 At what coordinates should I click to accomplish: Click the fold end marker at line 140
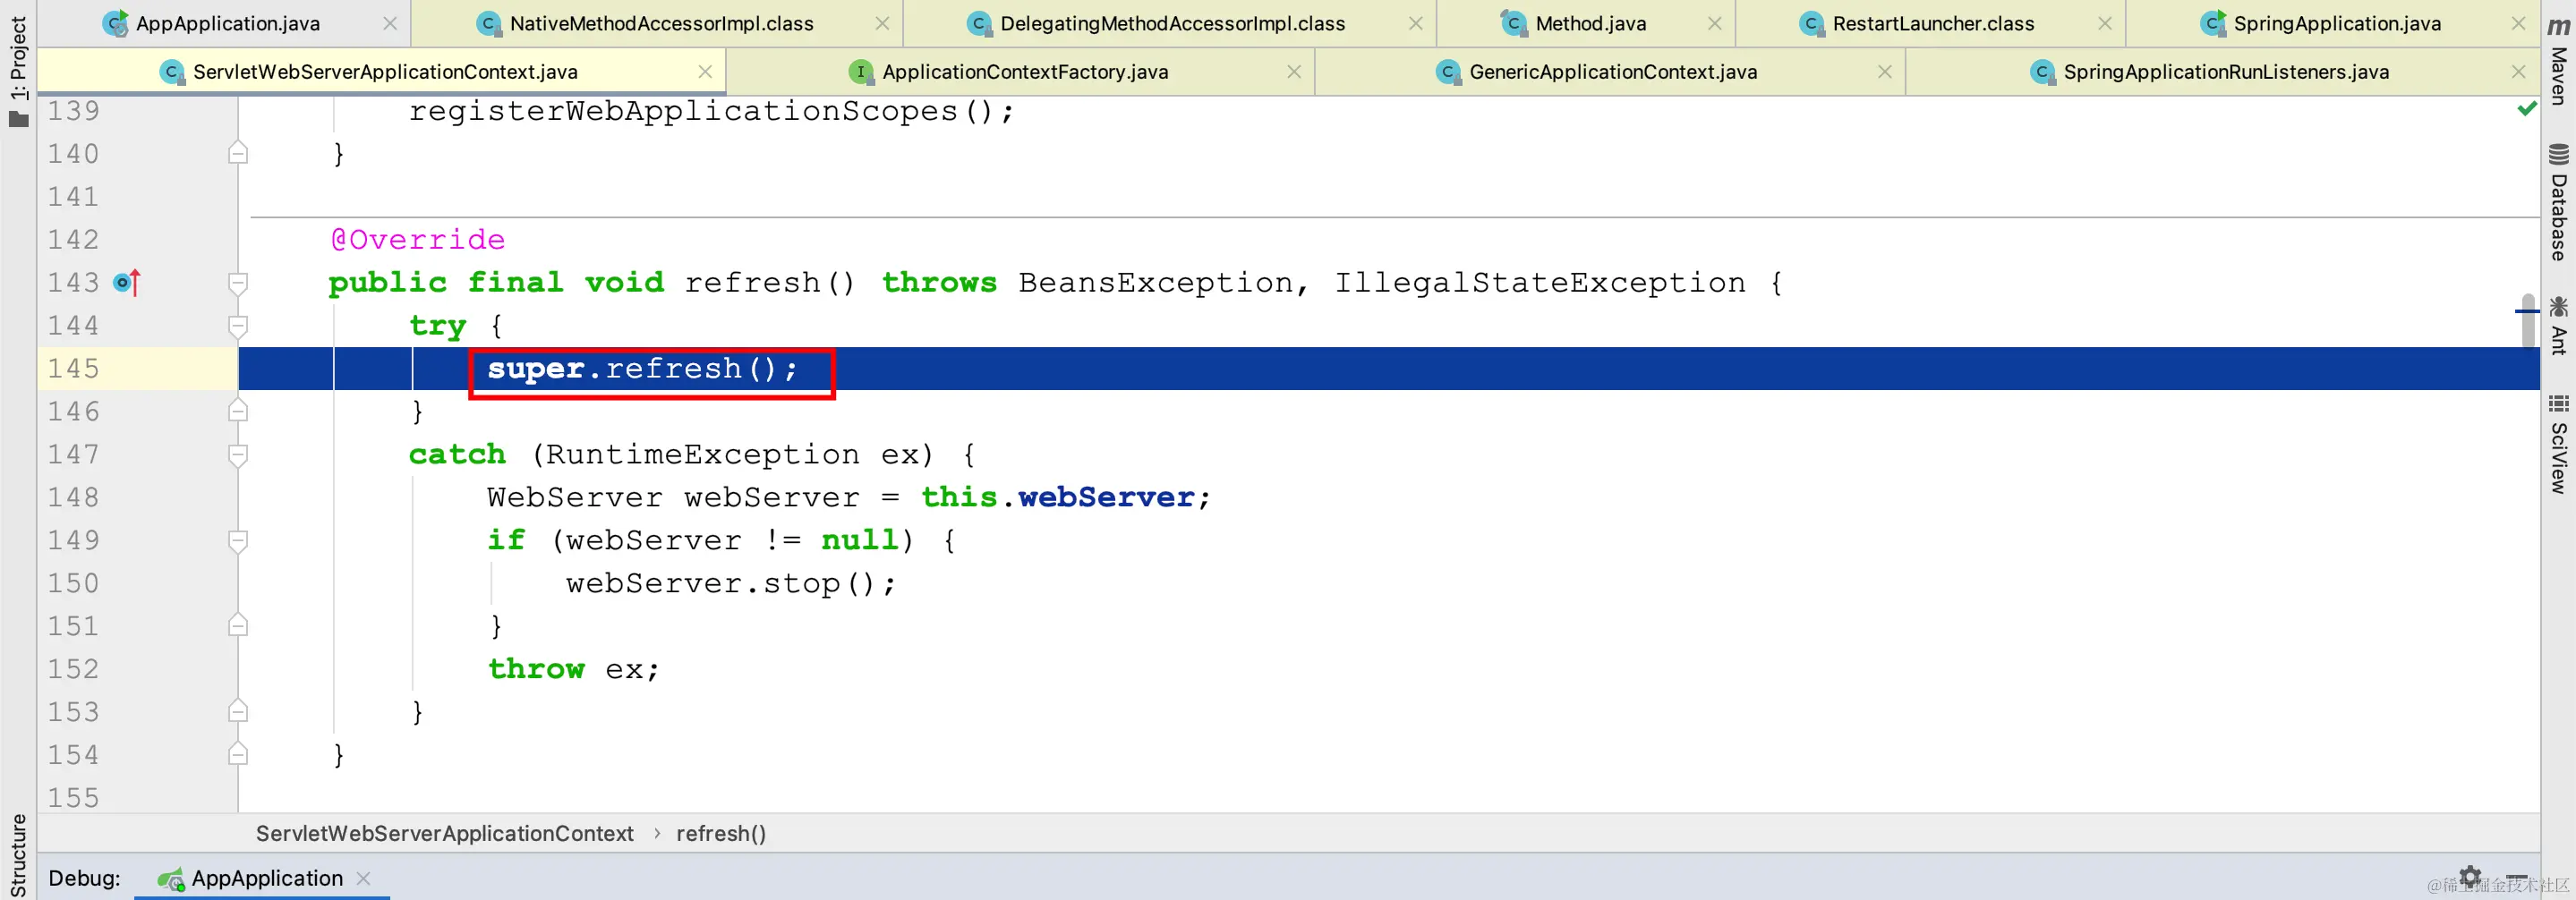pos(238,152)
